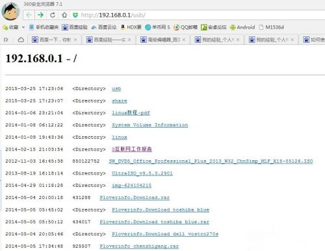325x251 pixels.
Task: Expand the favorites dropdown arrow
Action: tap(23, 27)
